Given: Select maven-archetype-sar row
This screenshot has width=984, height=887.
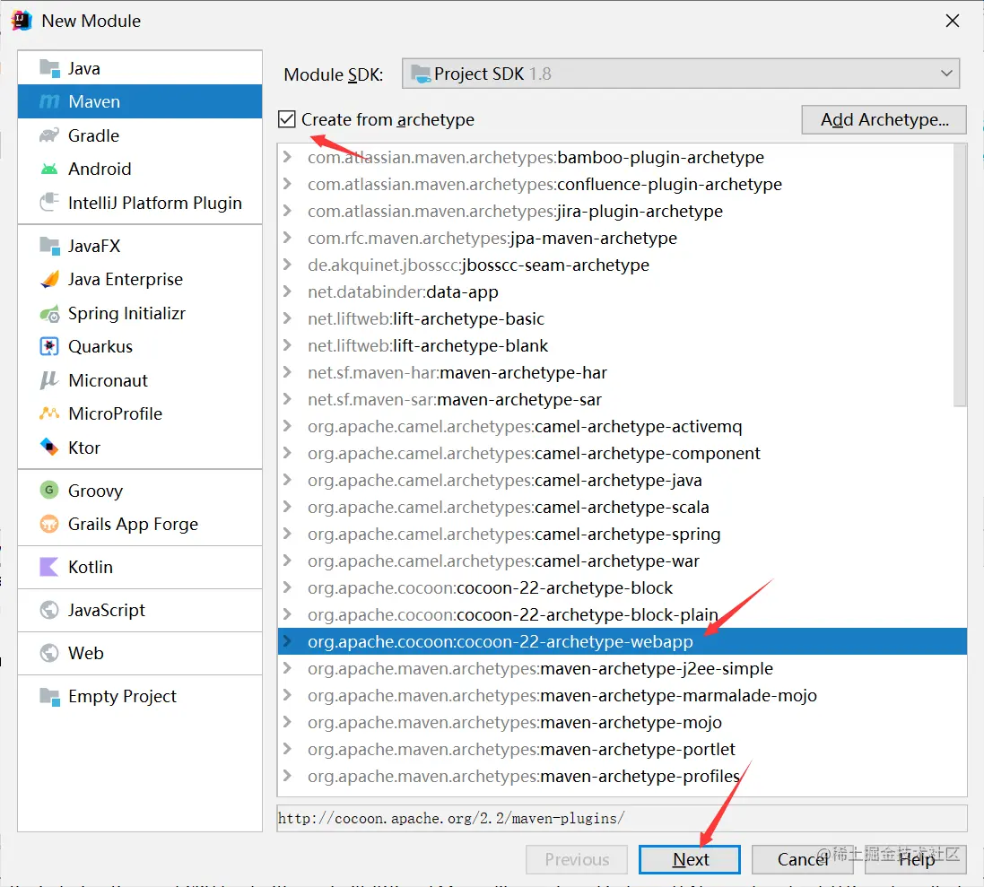Looking at the screenshot, I should (x=622, y=400).
